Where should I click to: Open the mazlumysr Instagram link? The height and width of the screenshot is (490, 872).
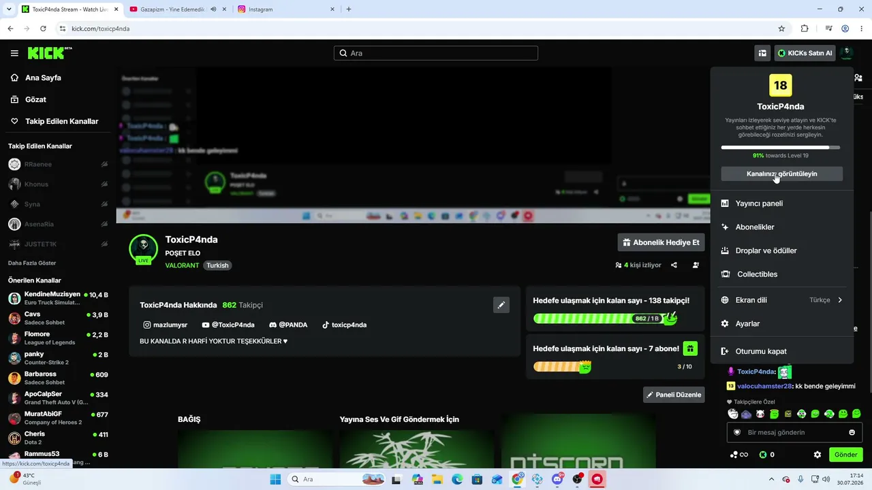click(x=165, y=325)
